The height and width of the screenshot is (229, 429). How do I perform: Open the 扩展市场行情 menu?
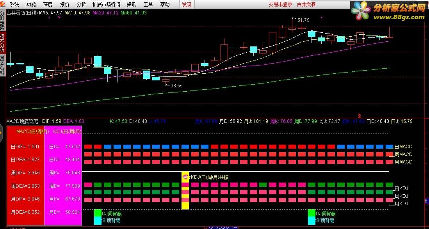[107, 4]
